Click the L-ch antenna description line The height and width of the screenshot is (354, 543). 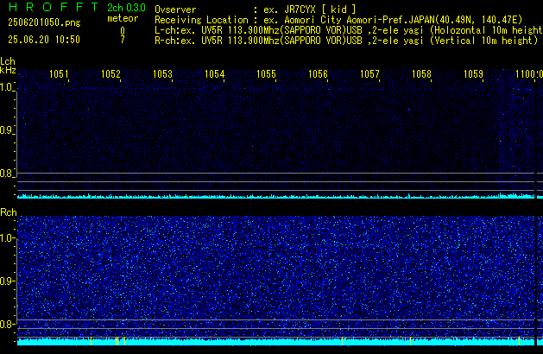click(349, 30)
